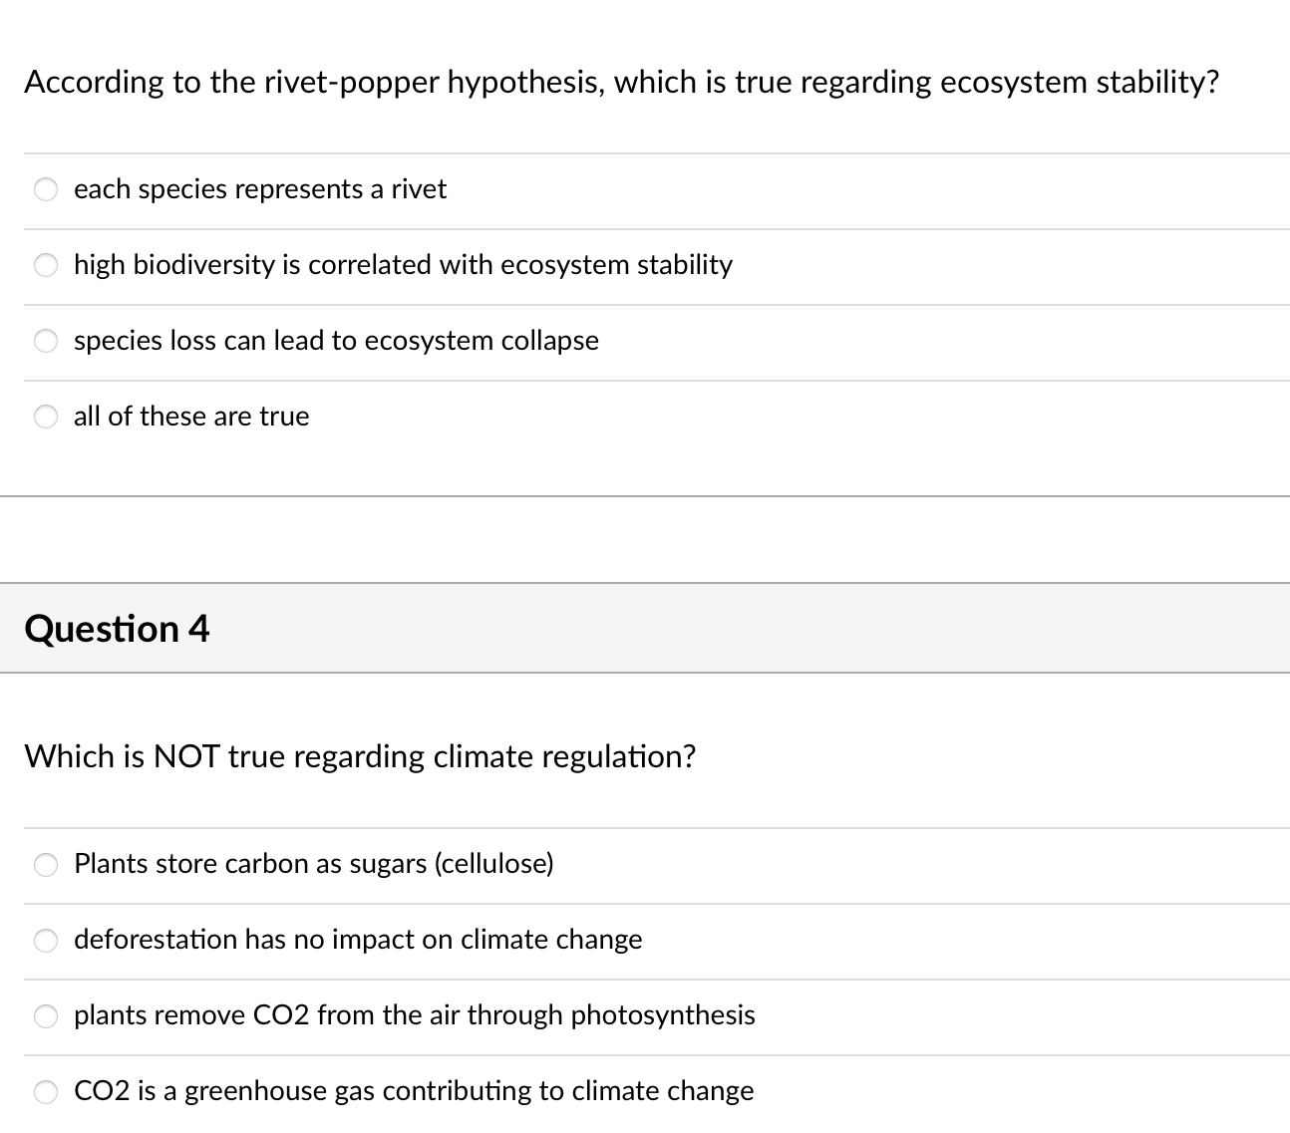Screen dimensions: 1290x1133
Task: Click the answer text 'each species represents a rivet'
Action: point(260,189)
